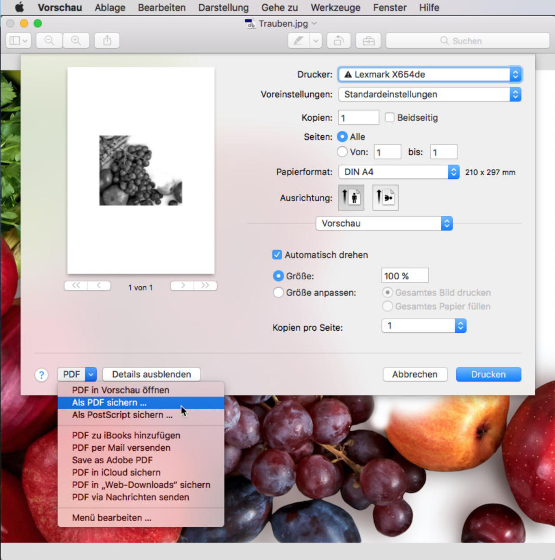Screen dimensions: 555x560
Task: Click the Kopien input field
Action: coord(358,118)
